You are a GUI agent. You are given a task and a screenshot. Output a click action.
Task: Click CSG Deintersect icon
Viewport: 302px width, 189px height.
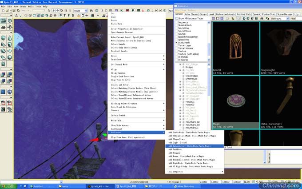pyautogui.click(x=10, y=81)
